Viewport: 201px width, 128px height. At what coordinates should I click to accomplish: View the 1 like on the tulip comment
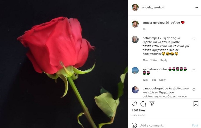(x=153, y=80)
